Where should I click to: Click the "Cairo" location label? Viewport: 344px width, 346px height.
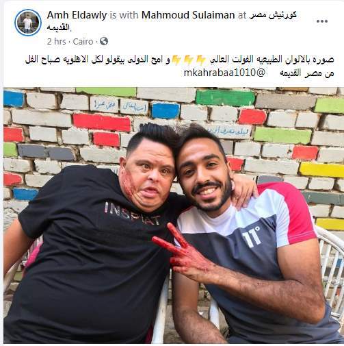pos(83,42)
